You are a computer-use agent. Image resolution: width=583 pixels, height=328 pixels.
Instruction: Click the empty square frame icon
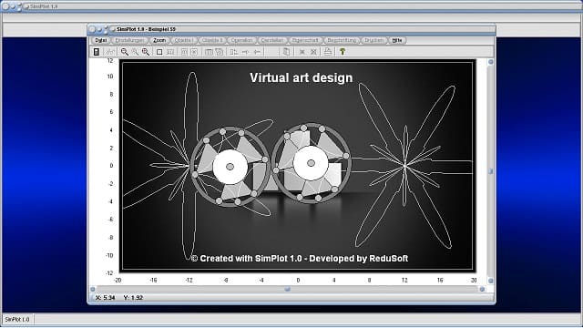coord(159,52)
